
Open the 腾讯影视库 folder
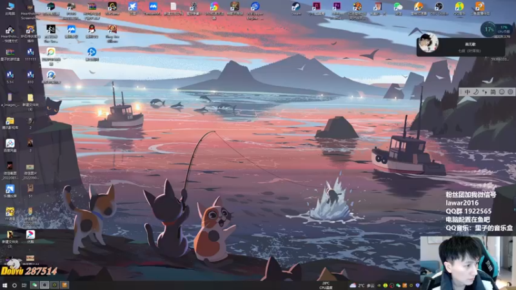pyautogui.click(x=10, y=122)
